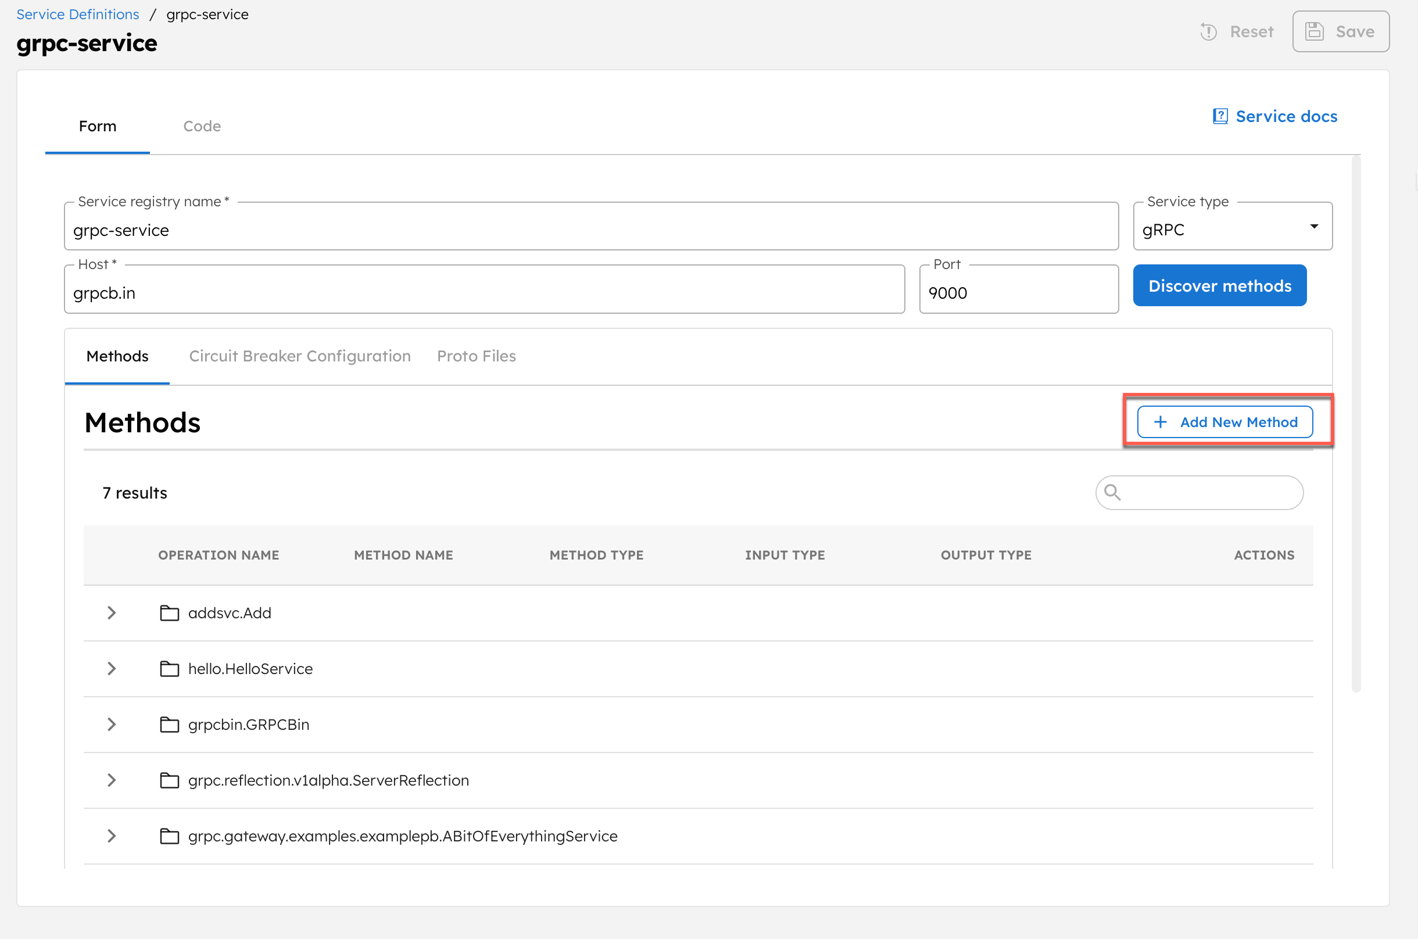Viewport: 1418px width, 939px height.
Task: Click the methods search box
Action: pos(1199,492)
